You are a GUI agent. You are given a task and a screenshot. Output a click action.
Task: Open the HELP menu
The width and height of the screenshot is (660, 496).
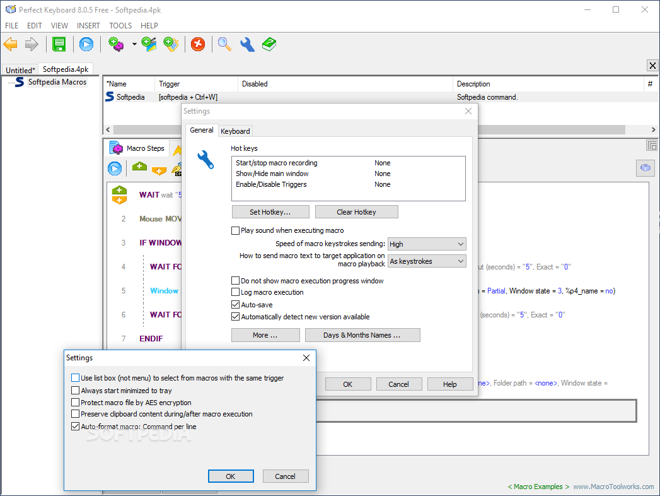coord(149,26)
